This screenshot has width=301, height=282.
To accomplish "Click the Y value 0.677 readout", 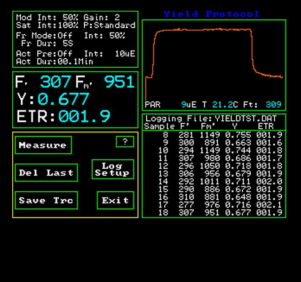I will coord(63,99).
